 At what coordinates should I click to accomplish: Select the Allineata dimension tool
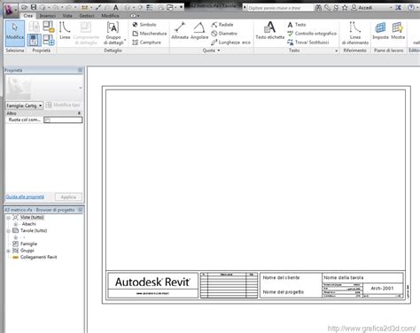tap(180, 31)
